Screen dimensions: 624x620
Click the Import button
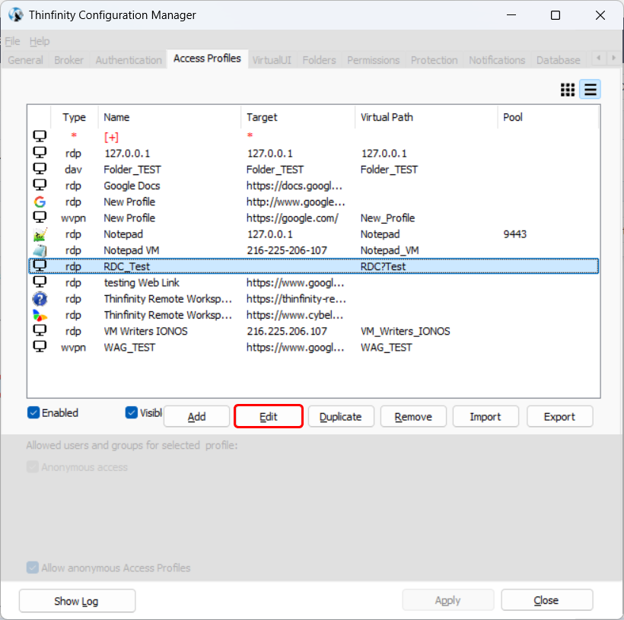tap(486, 417)
